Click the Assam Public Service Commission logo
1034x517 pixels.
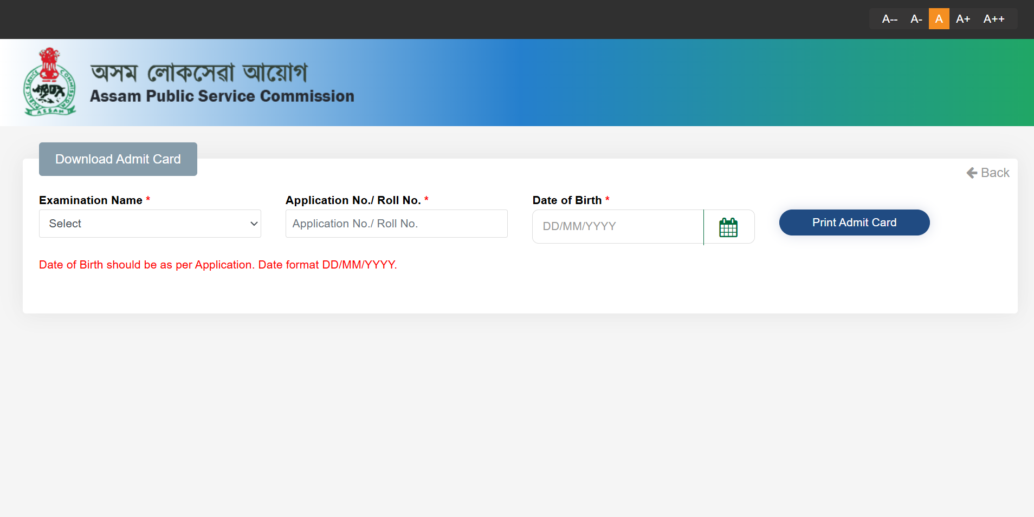coord(50,82)
